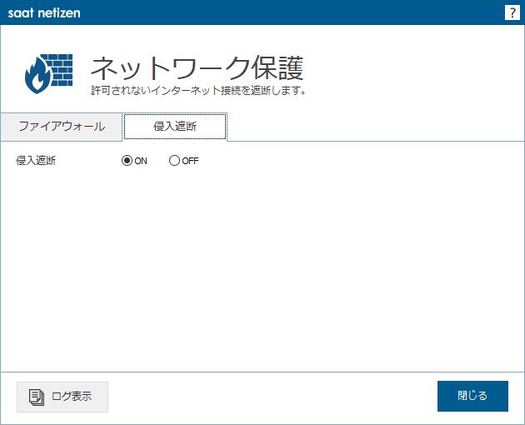The image size is (525, 425).
Task: Disable 侵入遮断 with the OFF radio button
Action: [x=174, y=161]
